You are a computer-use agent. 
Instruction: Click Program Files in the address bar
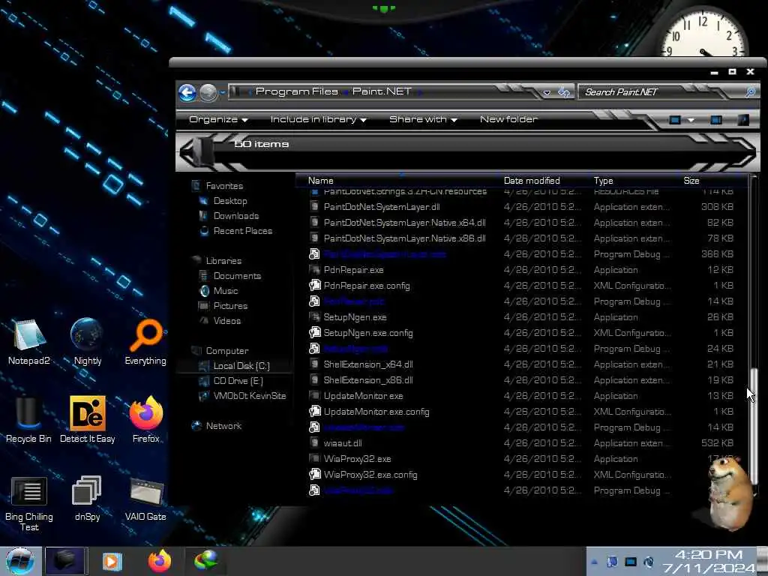(x=297, y=91)
